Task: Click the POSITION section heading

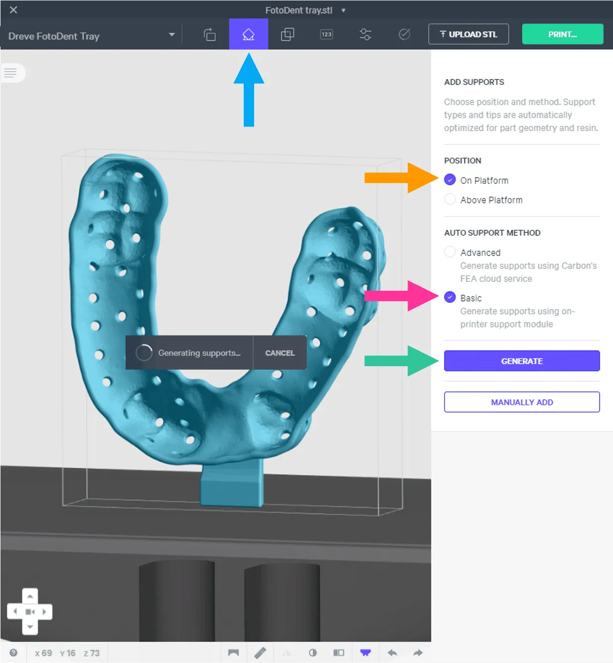Action: [463, 160]
